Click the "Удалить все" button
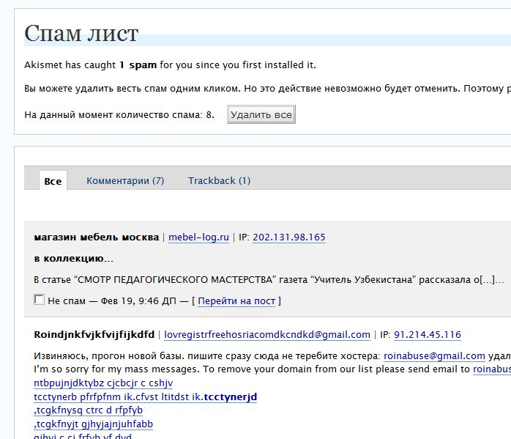 click(x=261, y=115)
